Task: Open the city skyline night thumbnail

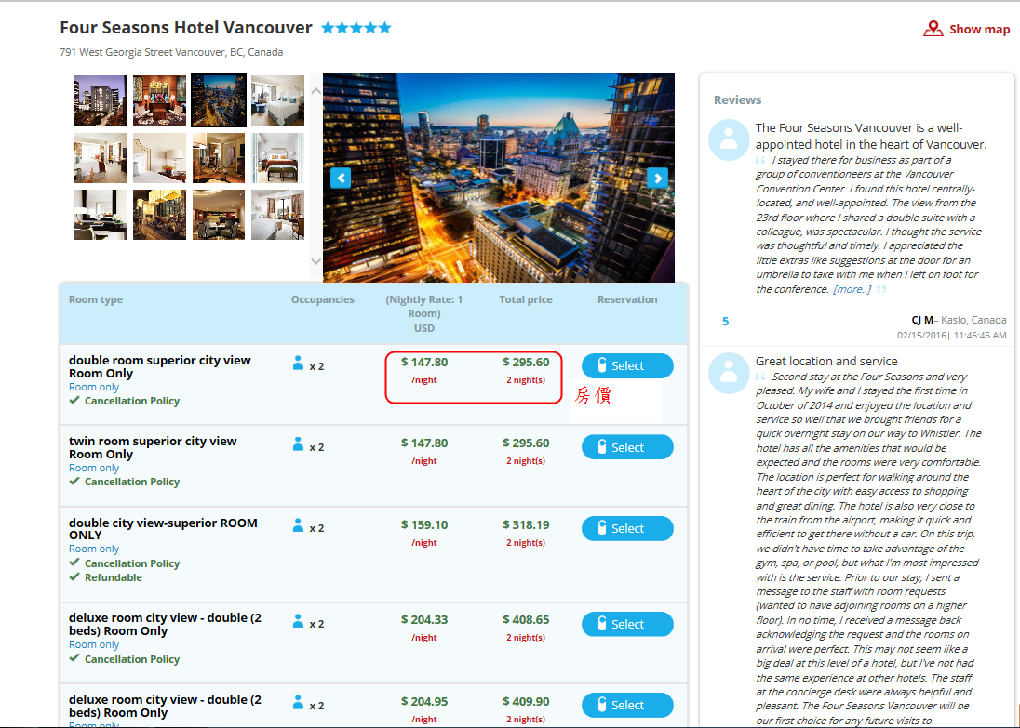Action: pos(219,100)
